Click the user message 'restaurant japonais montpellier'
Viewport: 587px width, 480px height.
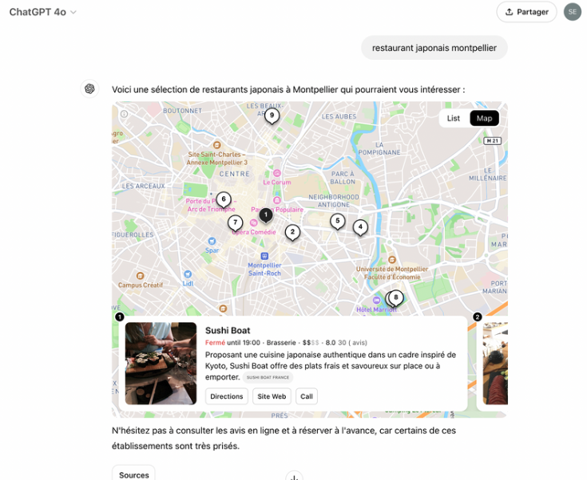coord(434,48)
